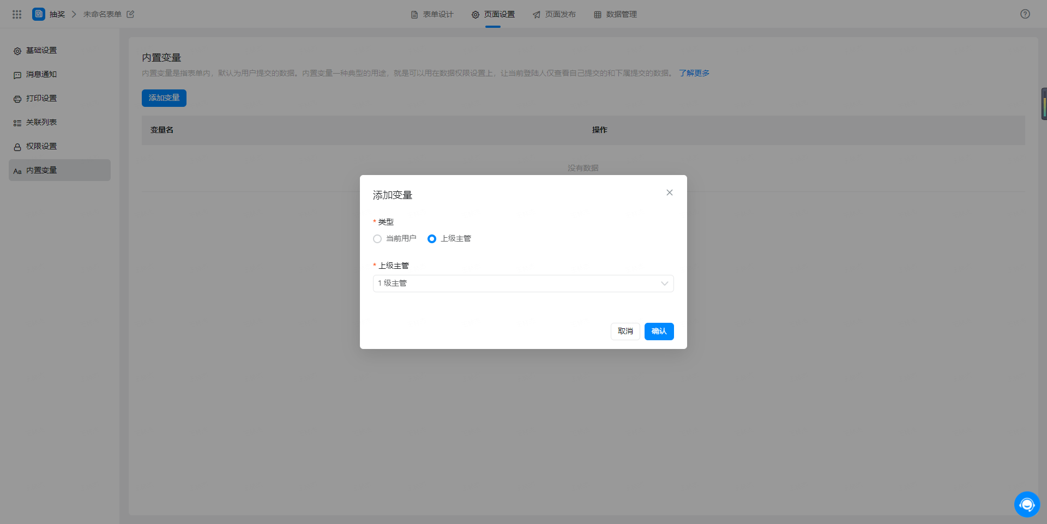This screenshot has height=524, width=1047.
Task: Switch to 页面设置 tab
Action: point(493,14)
